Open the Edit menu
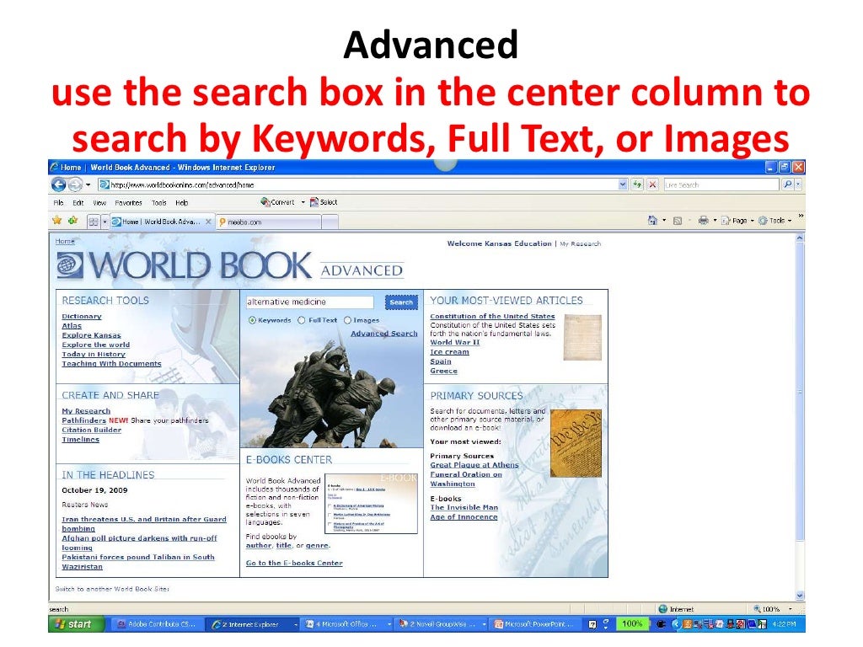 78,202
